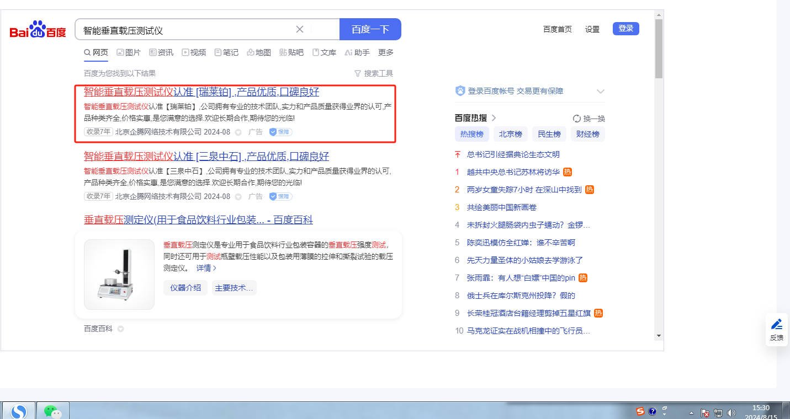The width and height of the screenshot is (790, 419).
Task: Click the volume speaker icon in system tray
Action: point(731,412)
